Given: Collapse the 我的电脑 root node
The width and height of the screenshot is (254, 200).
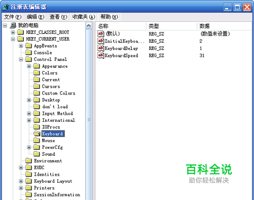Looking at the screenshot, I should coord(5,25).
